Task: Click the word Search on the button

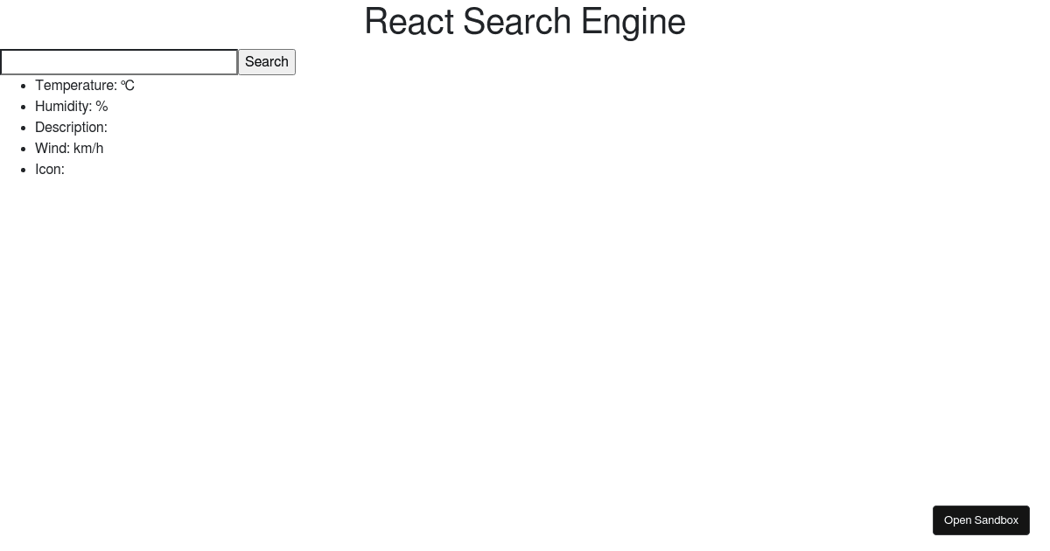Action: [266, 62]
